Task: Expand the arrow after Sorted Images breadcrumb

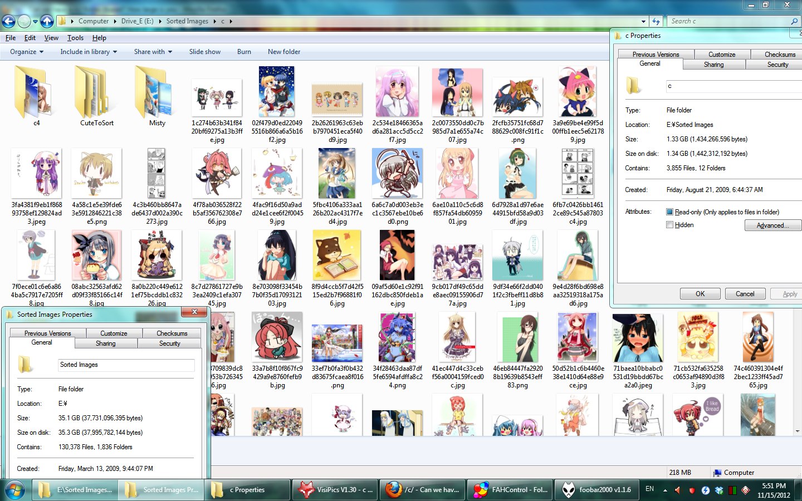Action: tap(214, 21)
